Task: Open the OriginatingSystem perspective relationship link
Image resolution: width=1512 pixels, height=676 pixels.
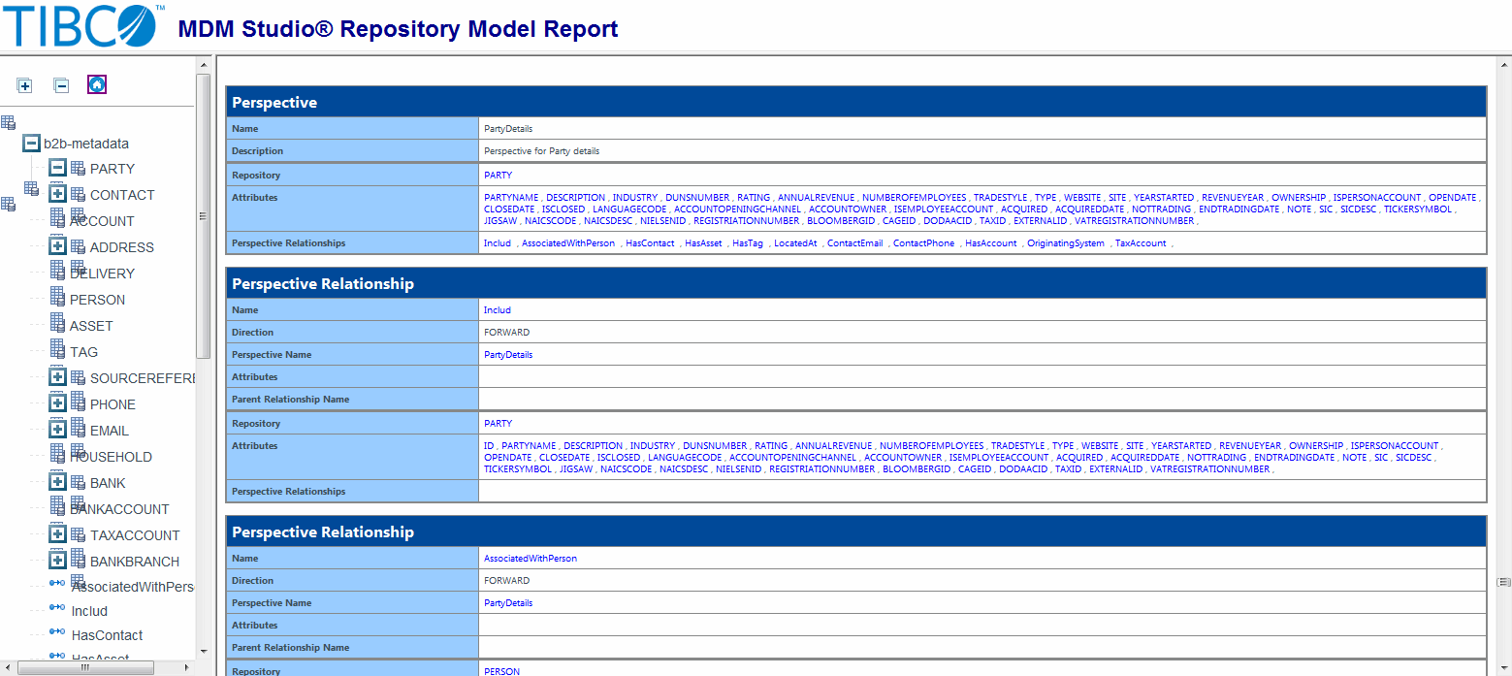Action: click(x=1066, y=243)
